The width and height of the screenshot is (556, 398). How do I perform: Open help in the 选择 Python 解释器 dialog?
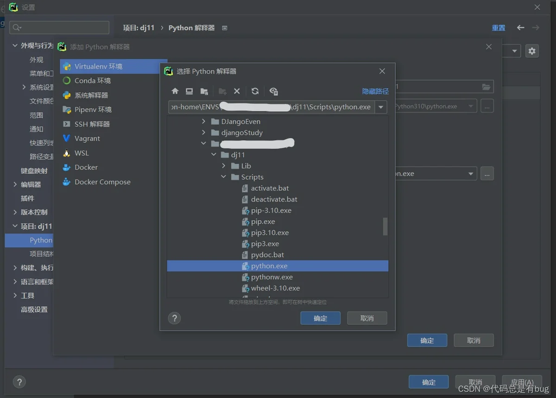pos(174,318)
